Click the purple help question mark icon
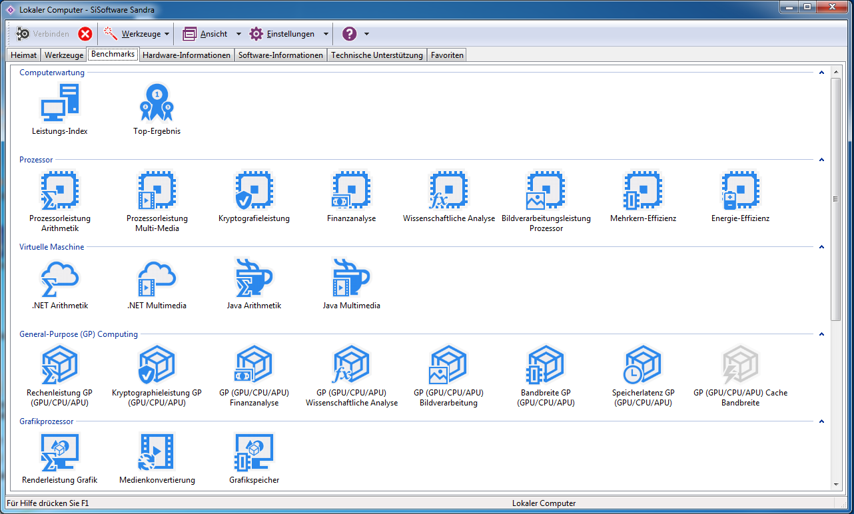The width and height of the screenshot is (854, 514). (x=349, y=34)
